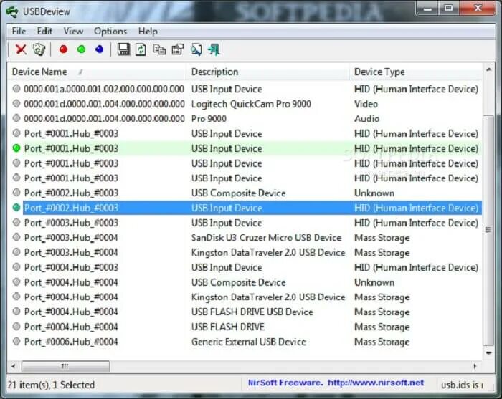Click status icon of Pro 9000 Audio row

(x=16, y=118)
